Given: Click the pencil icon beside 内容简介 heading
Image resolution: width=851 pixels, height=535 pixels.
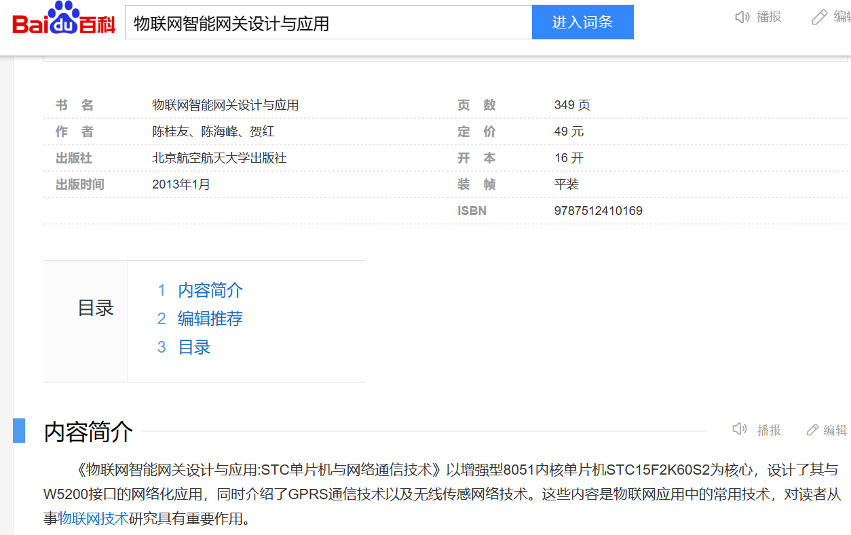Looking at the screenshot, I should [x=812, y=430].
